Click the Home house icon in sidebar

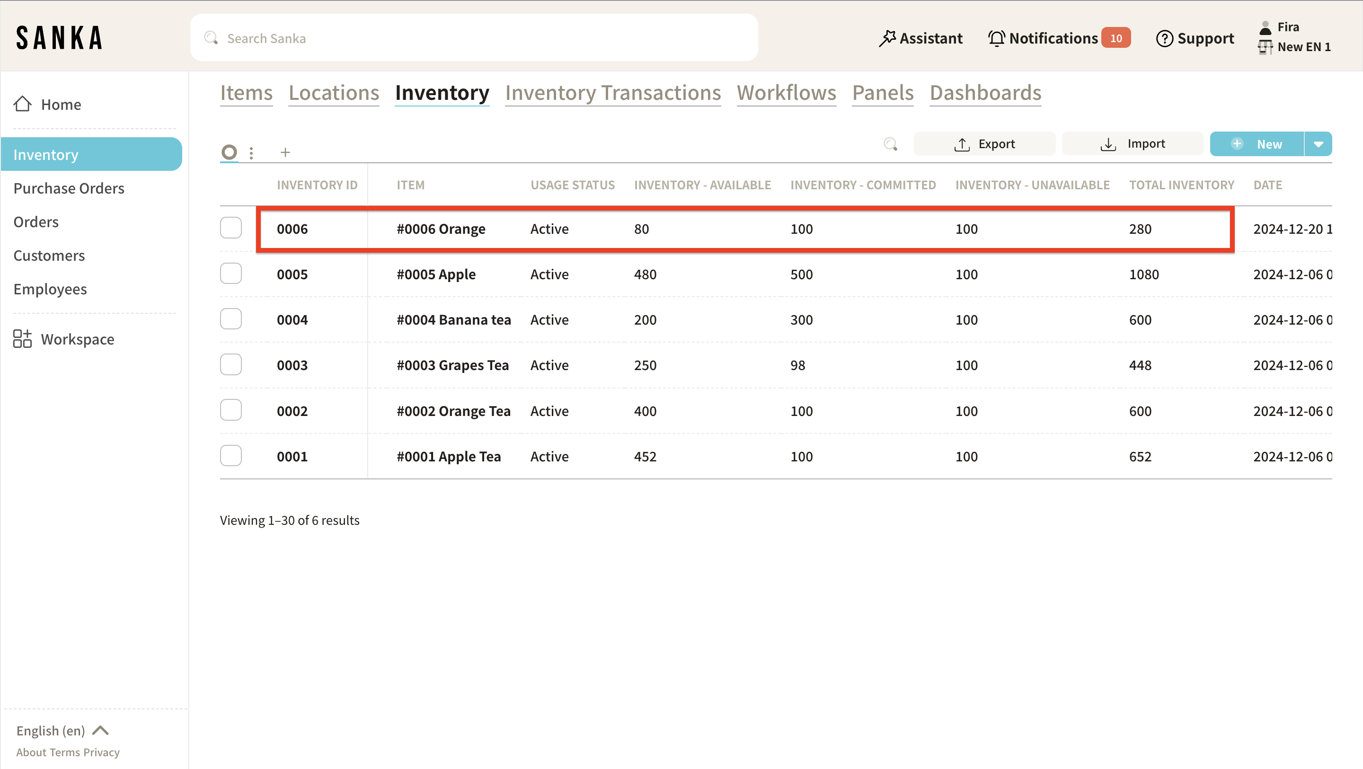tap(22, 104)
